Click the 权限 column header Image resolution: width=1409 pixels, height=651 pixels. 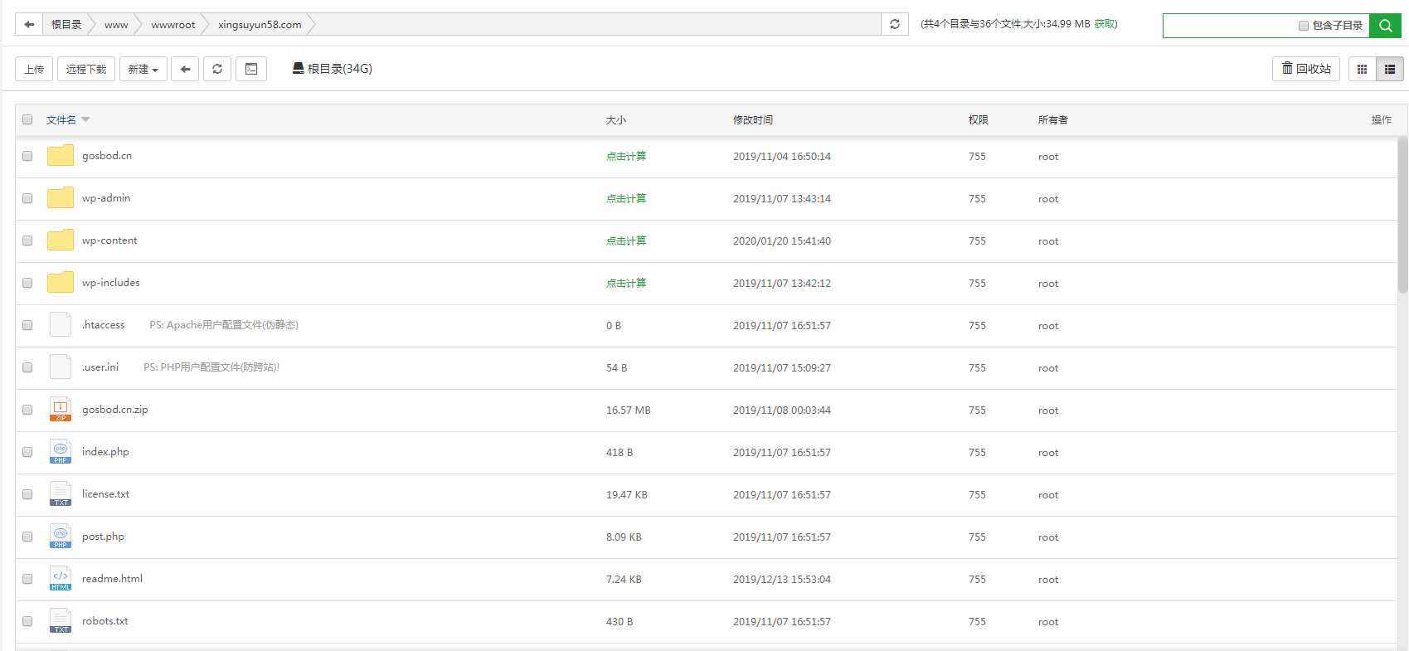point(979,119)
